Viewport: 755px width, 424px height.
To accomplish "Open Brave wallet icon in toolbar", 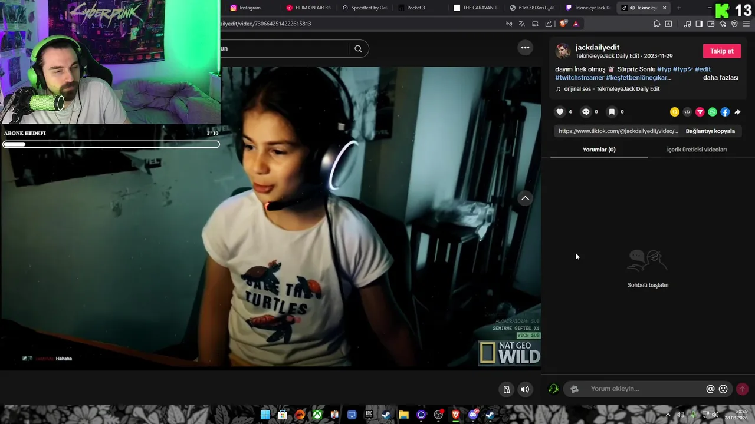I will pyautogui.click(x=711, y=24).
